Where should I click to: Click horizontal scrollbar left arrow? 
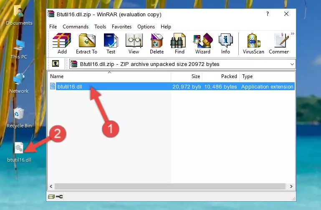[x=51, y=186]
